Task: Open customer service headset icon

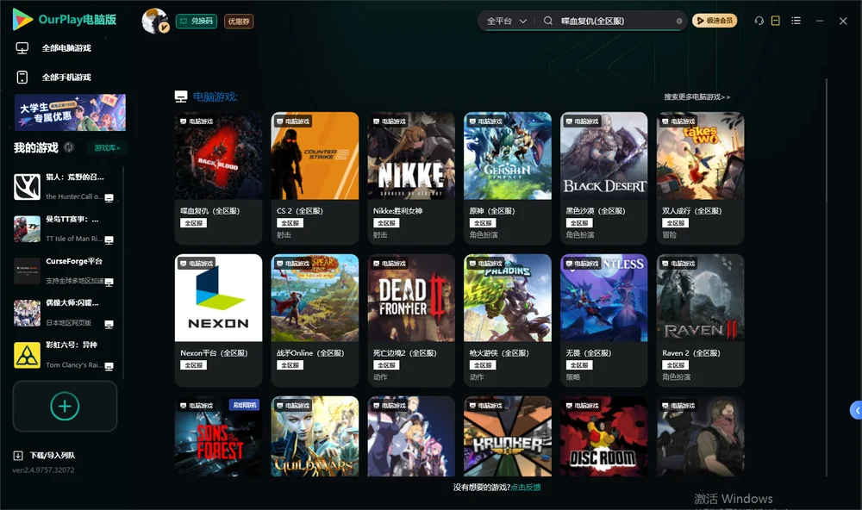Action: (759, 21)
